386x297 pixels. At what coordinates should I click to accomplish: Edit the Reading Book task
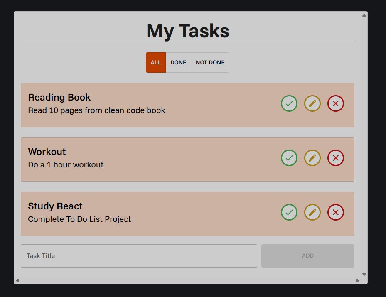(312, 103)
